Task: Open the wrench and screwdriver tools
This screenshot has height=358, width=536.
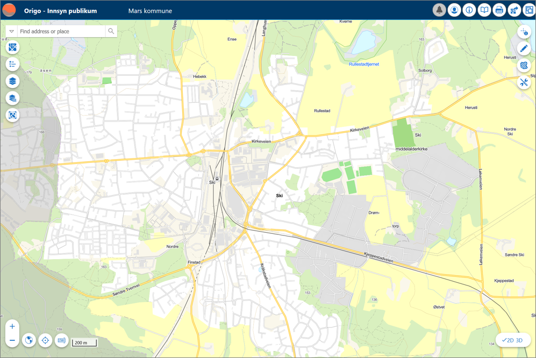Action: click(x=524, y=82)
